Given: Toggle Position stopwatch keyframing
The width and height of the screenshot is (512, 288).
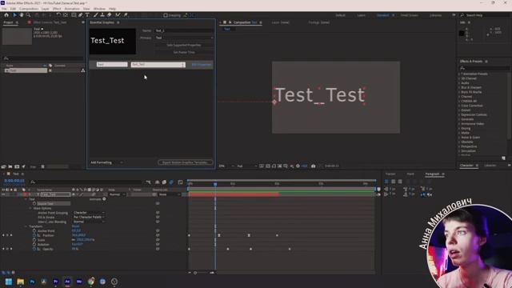Looking at the screenshot, I should coord(34,235).
